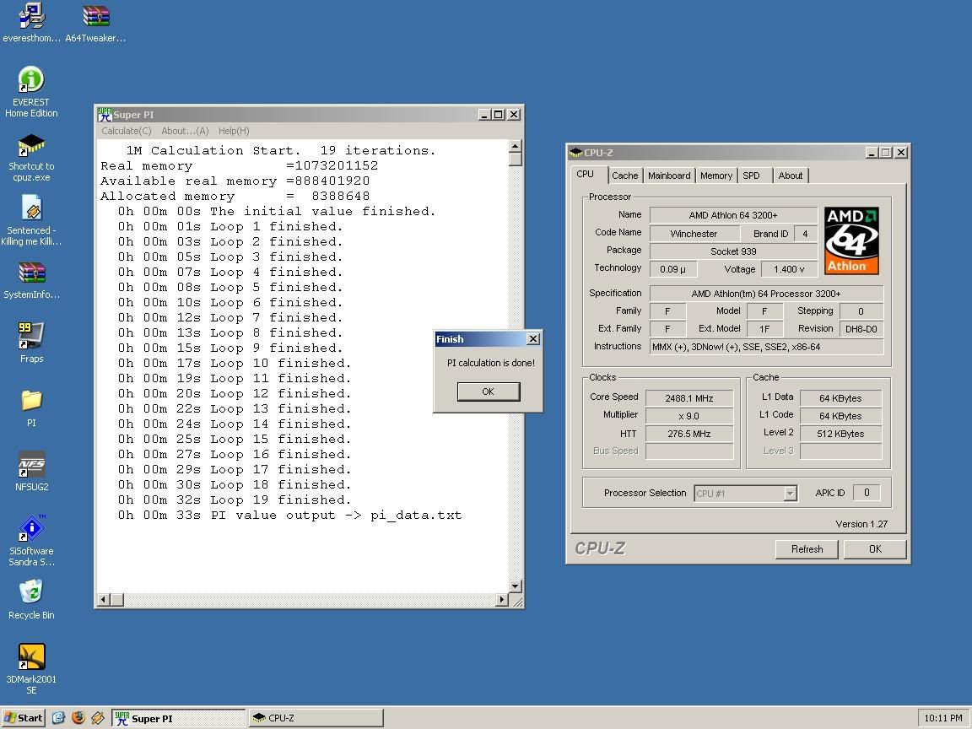The image size is (972, 729).
Task: Open the About...(A) menu in Super PI
Action: [x=185, y=131]
